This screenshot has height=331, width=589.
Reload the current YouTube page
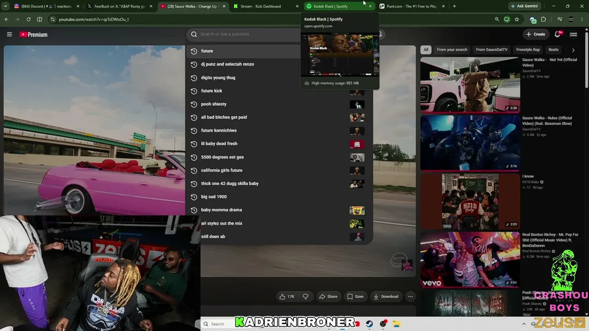[29, 19]
